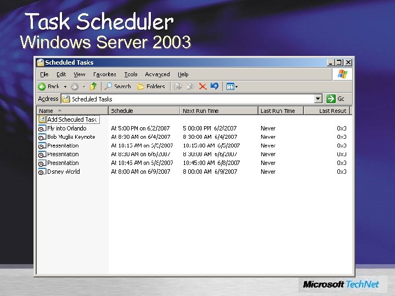This screenshot has height=296, width=395.
Task: Click the Move To toolbar icon
Action: pyautogui.click(x=178, y=87)
